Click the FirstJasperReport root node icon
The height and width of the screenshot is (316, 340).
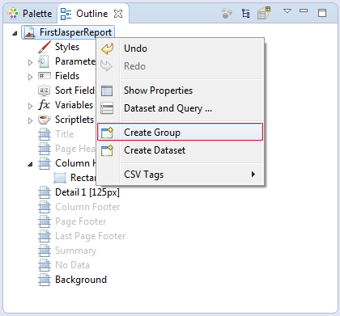click(x=30, y=32)
